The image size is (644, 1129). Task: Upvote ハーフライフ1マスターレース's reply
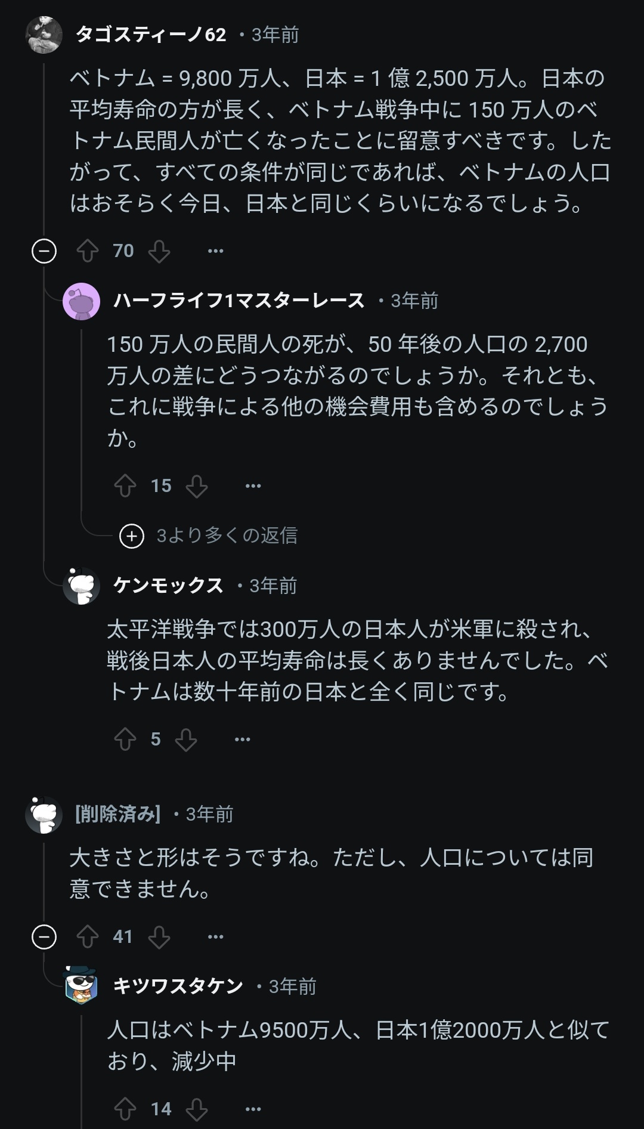125,486
